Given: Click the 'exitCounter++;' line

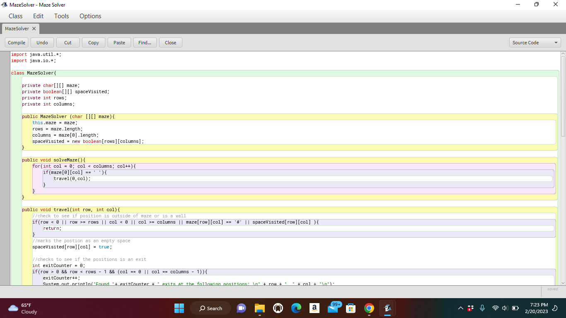Looking at the screenshot, I should pyautogui.click(x=62, y=278).
